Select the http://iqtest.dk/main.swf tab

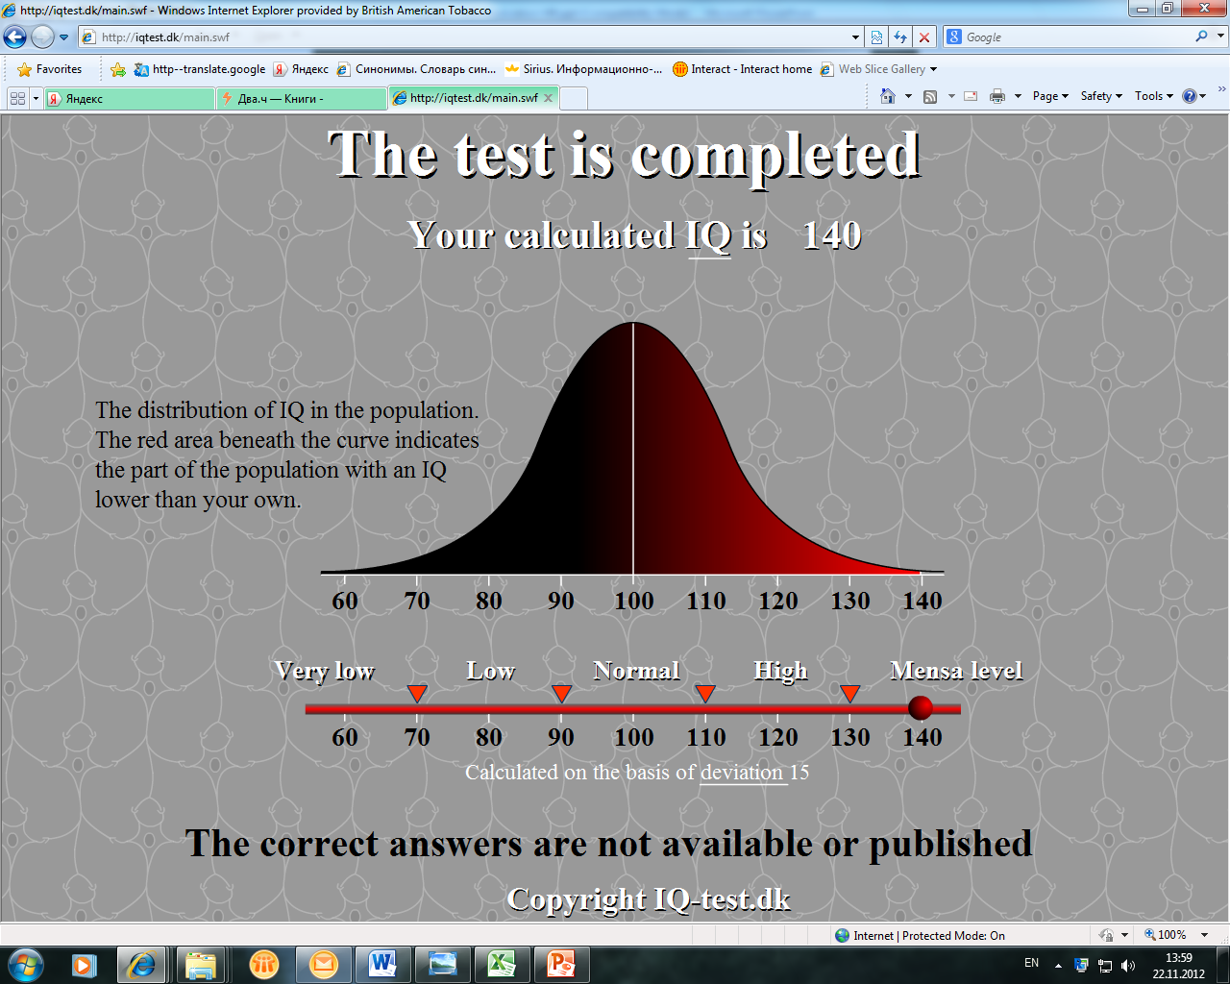[474, 97]
